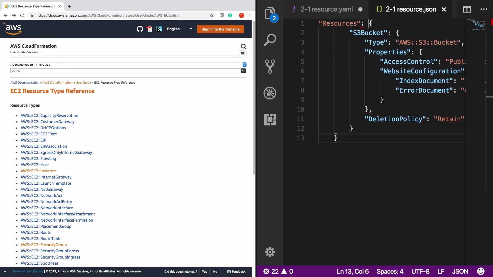
Task: Download the PDF version via PDF icon
Action: pyautogui.click(x=149, y=29)
